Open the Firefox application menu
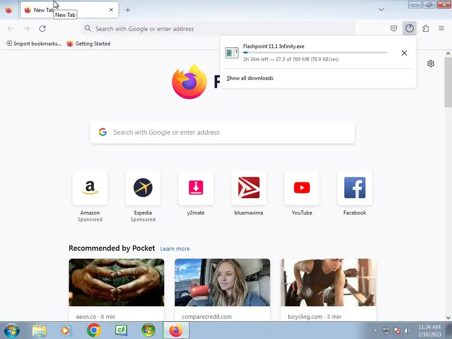 (x=441, y=28)
